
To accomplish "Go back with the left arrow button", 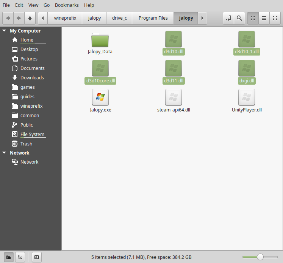I will pyautogui.click(x=8, y=18).
